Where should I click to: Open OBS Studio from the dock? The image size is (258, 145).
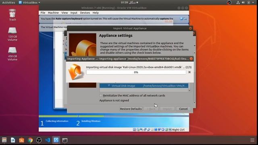pyautogui.click(x=39, y=140)
